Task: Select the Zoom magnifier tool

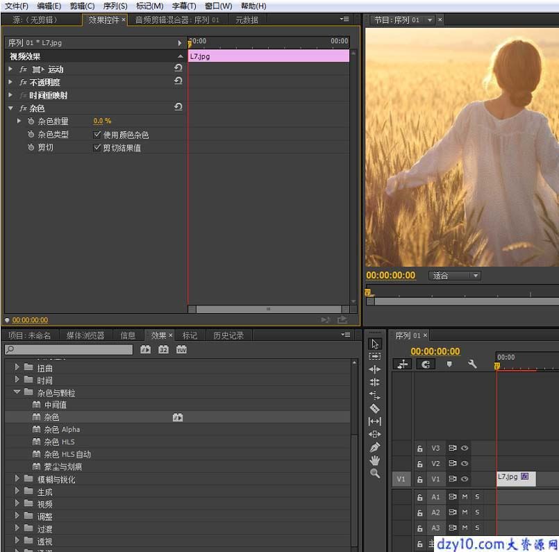Action: [x=375, y=474]
